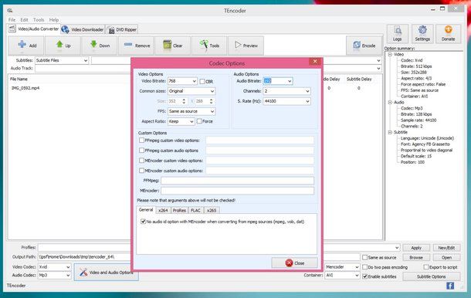Open the FPS dropdown
The image size is (471, 298).
click(x=191, y=111)
